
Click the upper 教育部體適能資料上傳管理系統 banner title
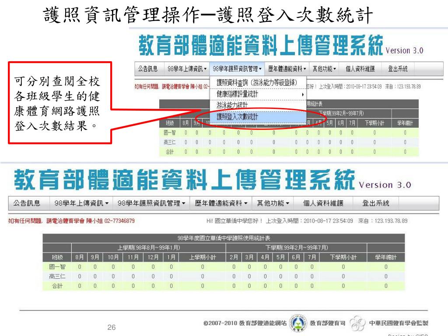pyautogui.click(x=261, y=45)
